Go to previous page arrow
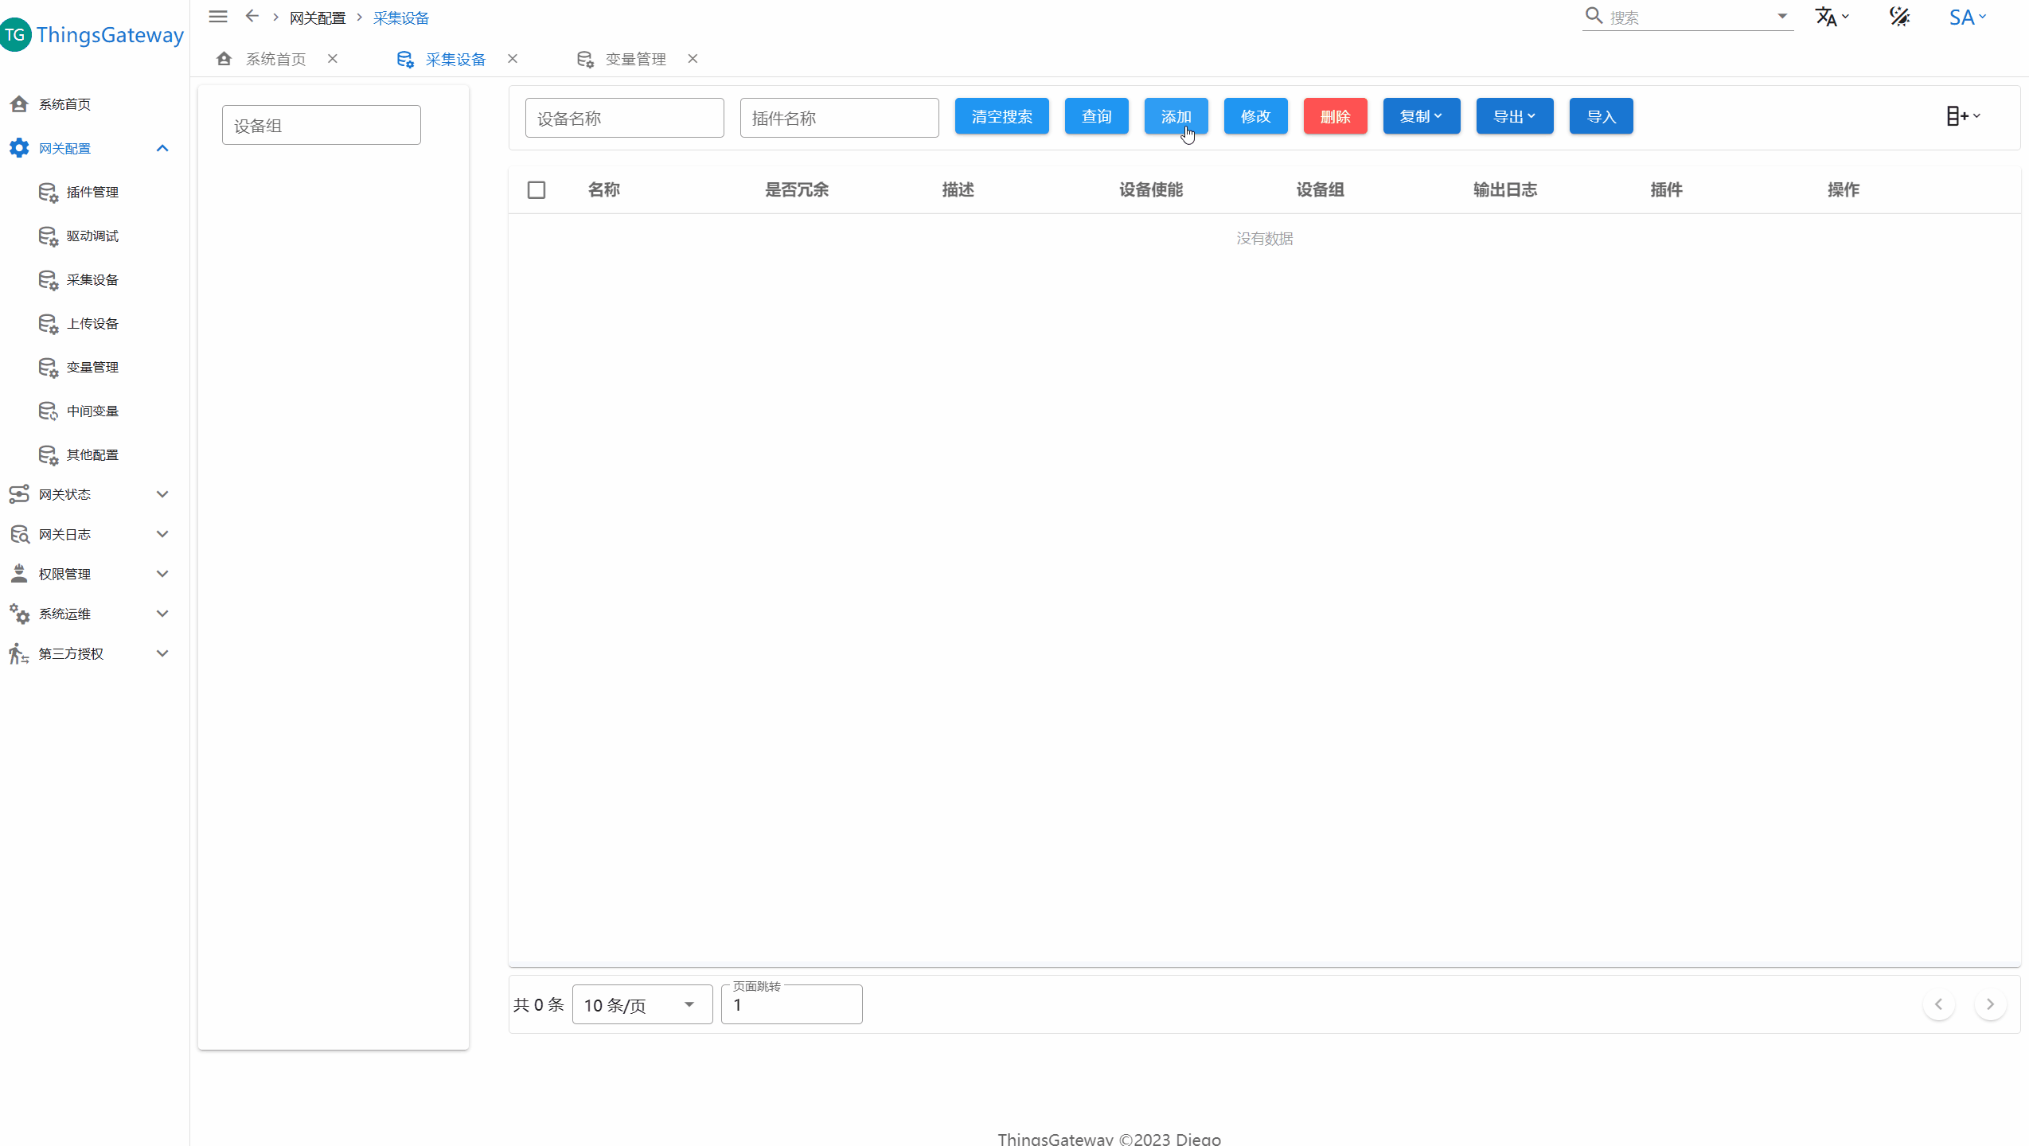 point(1938,1004)
